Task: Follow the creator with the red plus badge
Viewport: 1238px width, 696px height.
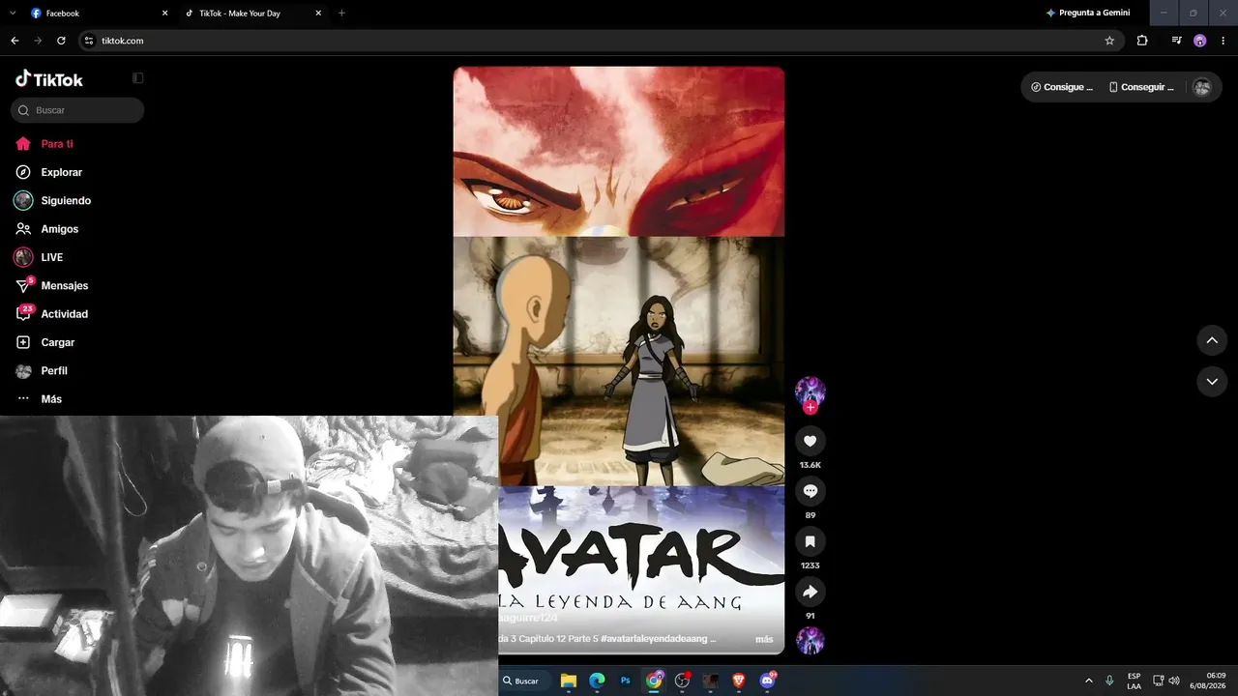Action: pos(811,407)
